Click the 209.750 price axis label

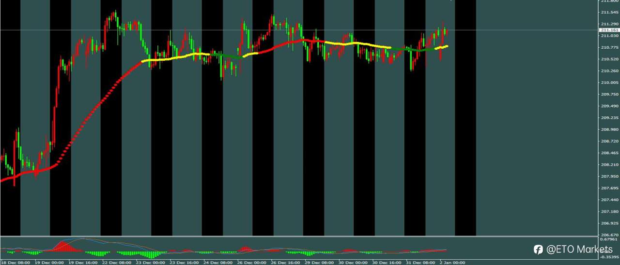pos(610,94)
